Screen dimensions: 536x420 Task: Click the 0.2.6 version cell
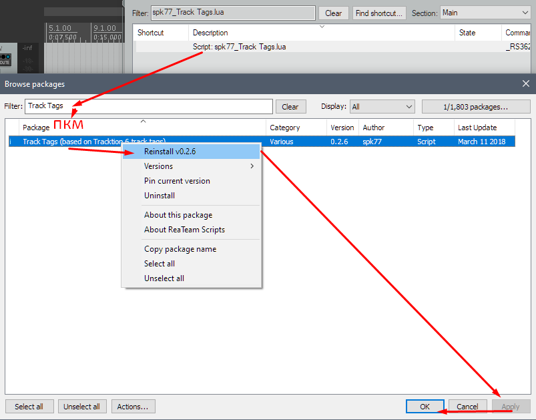(x=339, y=142)
